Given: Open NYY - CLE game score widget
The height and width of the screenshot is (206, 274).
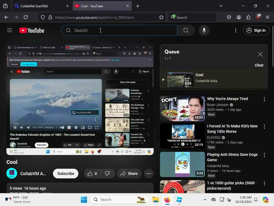Looking at the screenshot, I should click(18, 200).
